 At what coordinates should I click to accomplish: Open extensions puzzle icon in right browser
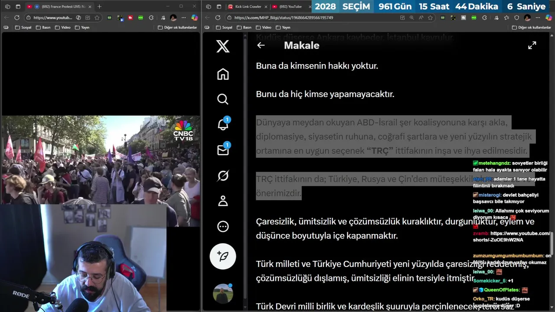pyautogui.click(x=484, y=18)
